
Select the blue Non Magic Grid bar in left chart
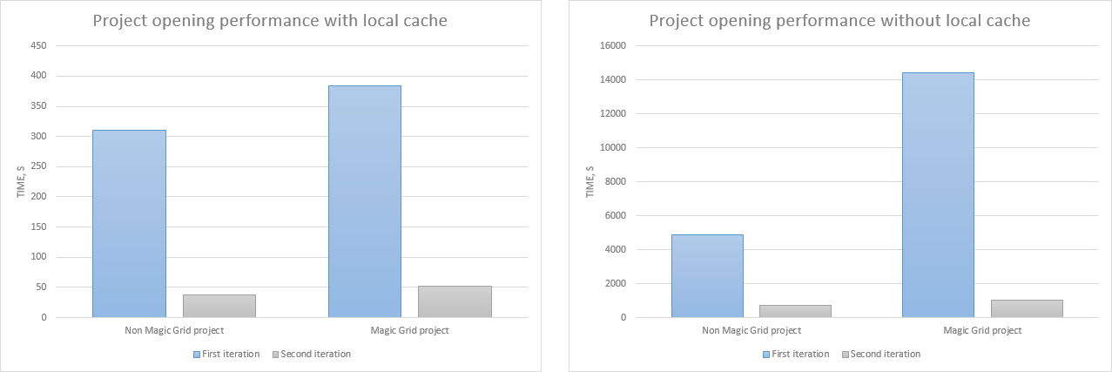point(129,224)
